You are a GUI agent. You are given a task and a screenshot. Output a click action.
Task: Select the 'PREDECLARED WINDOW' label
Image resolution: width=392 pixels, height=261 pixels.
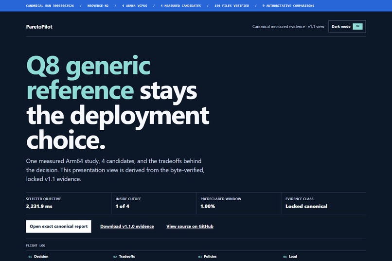[x=221, y=199]
